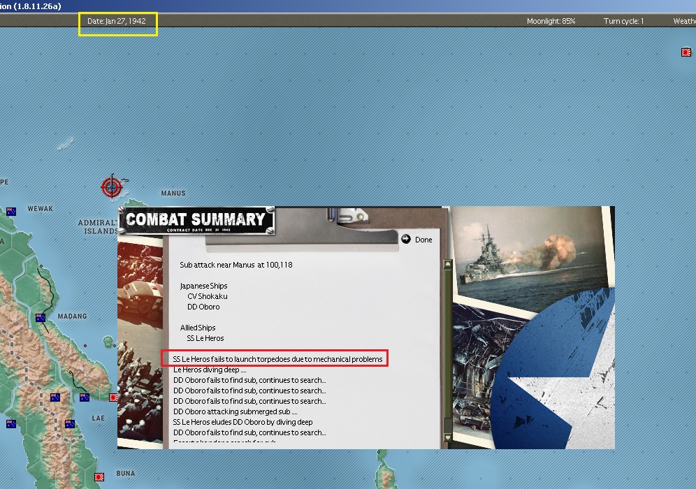This screenshot has height=489, width=696.
Task: Click the MADANG map label
Action: pyautogui.click(x=73, y=316)
